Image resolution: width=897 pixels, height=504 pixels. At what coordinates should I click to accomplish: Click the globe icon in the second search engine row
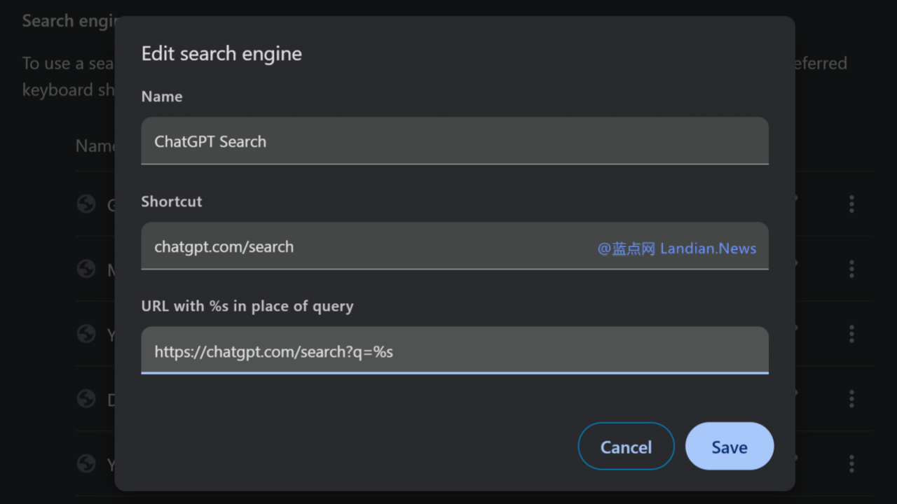86,269
